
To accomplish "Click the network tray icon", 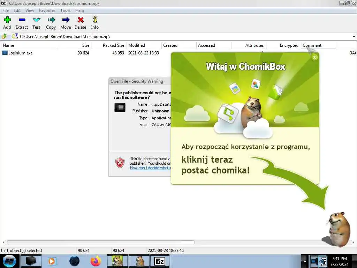I will pos(323,262).
